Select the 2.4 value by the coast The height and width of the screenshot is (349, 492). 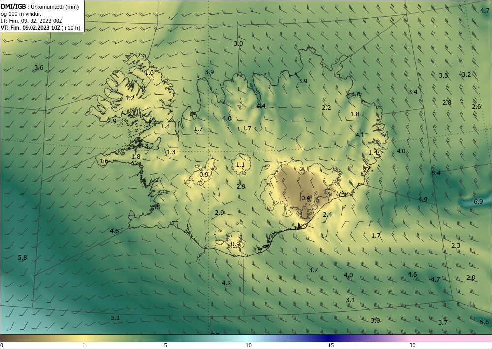tap(327, 215)
